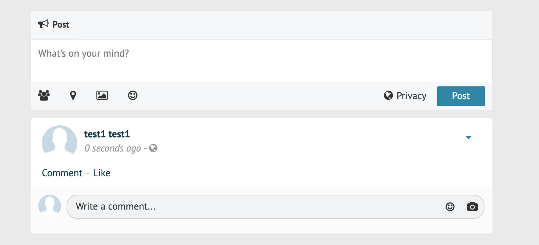Open the test1 test1 profile name link

[107, 134]
